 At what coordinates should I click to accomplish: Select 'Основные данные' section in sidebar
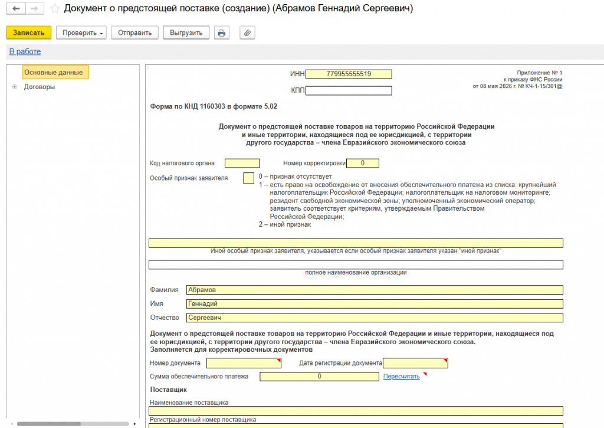(55, 72)
